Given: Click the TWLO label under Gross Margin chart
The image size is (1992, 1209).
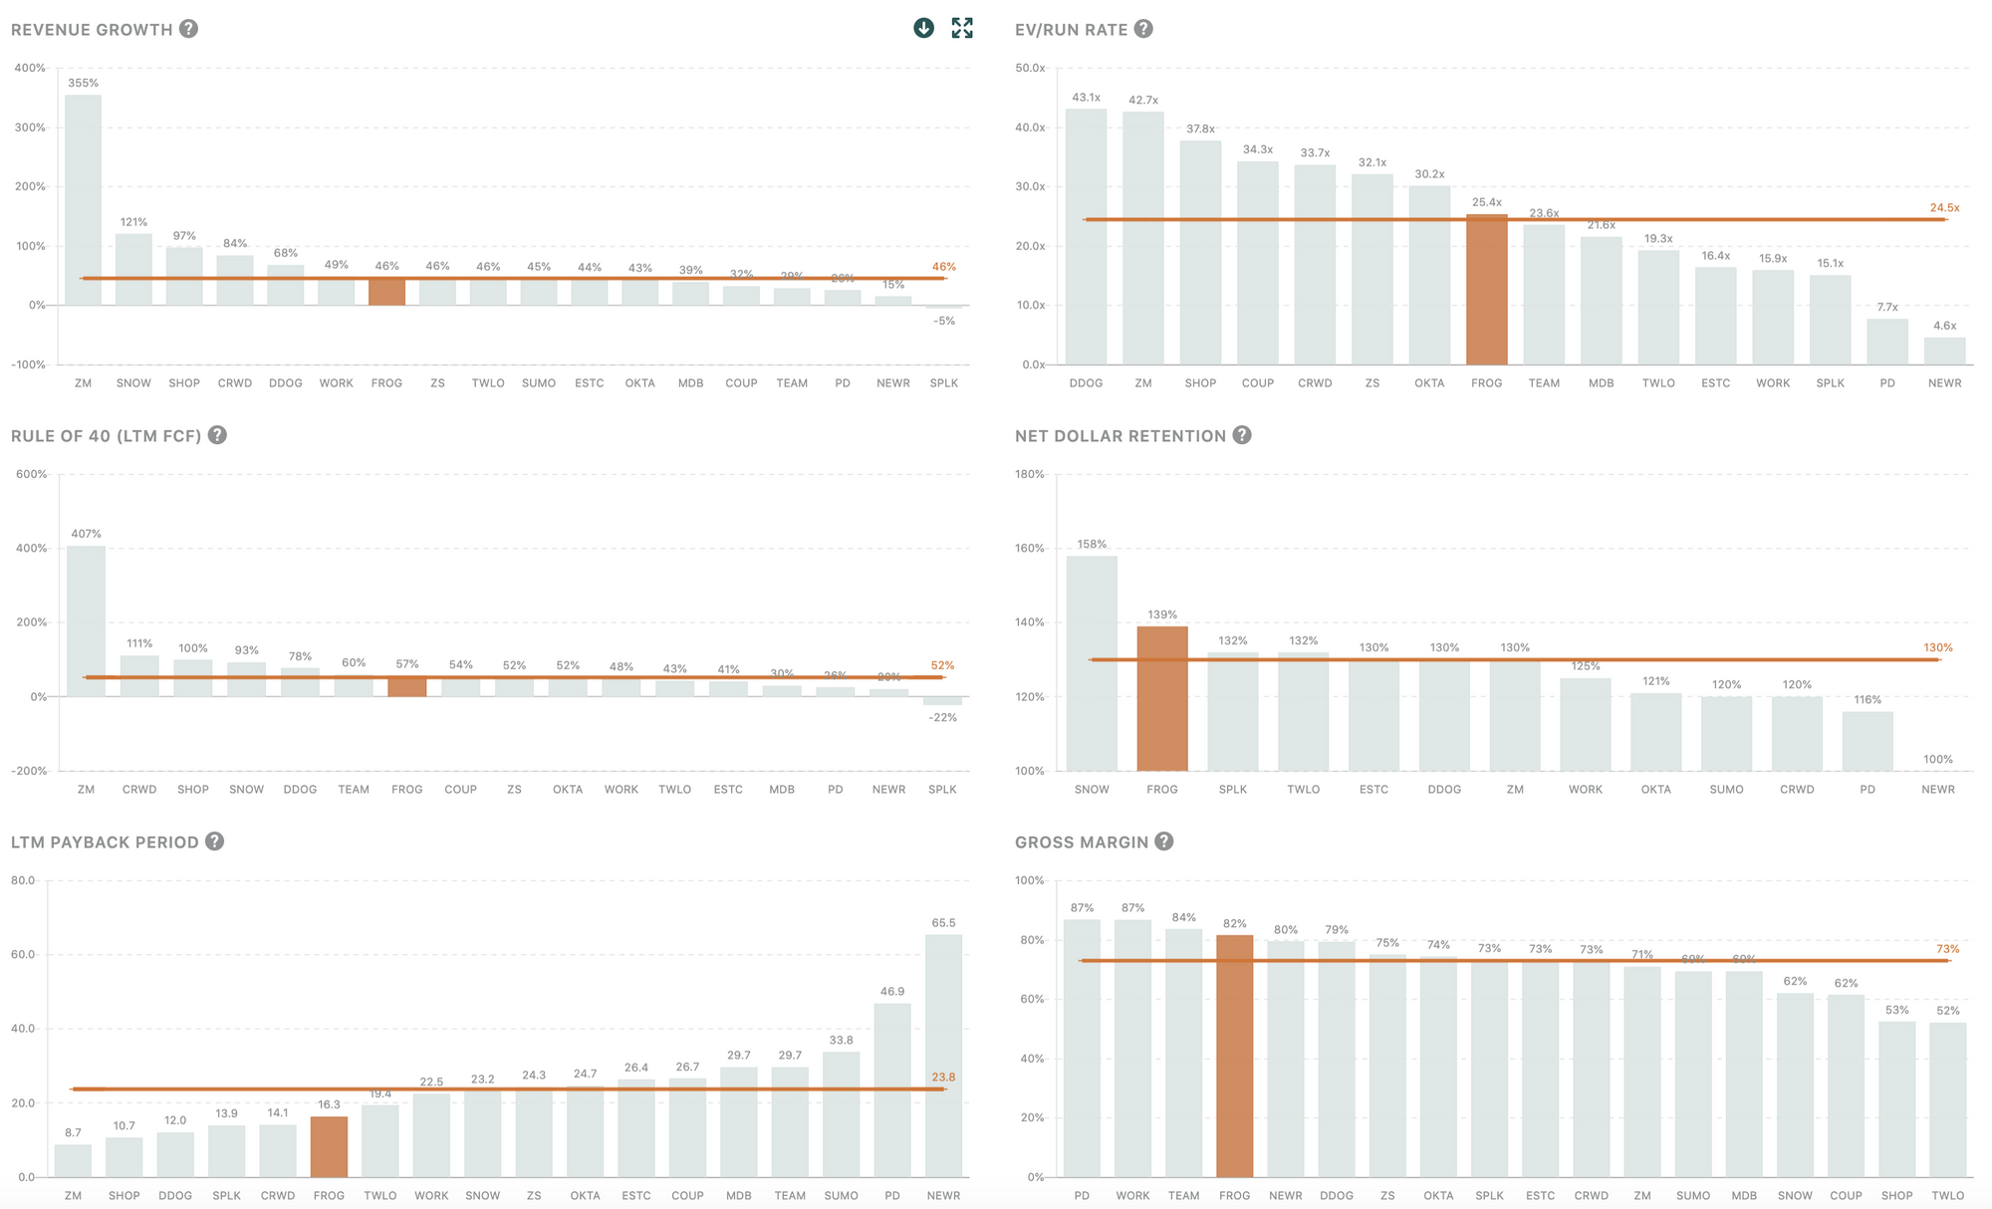Looking at the screenshot, I should (1947, 1196).
